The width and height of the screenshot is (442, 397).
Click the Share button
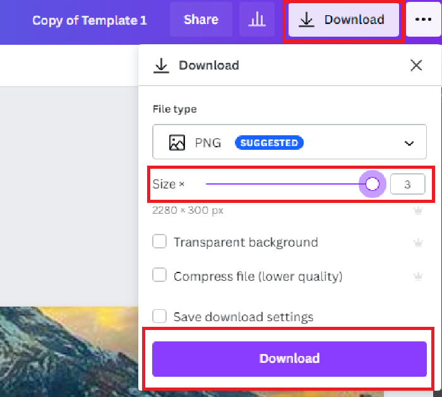point(201,20)
